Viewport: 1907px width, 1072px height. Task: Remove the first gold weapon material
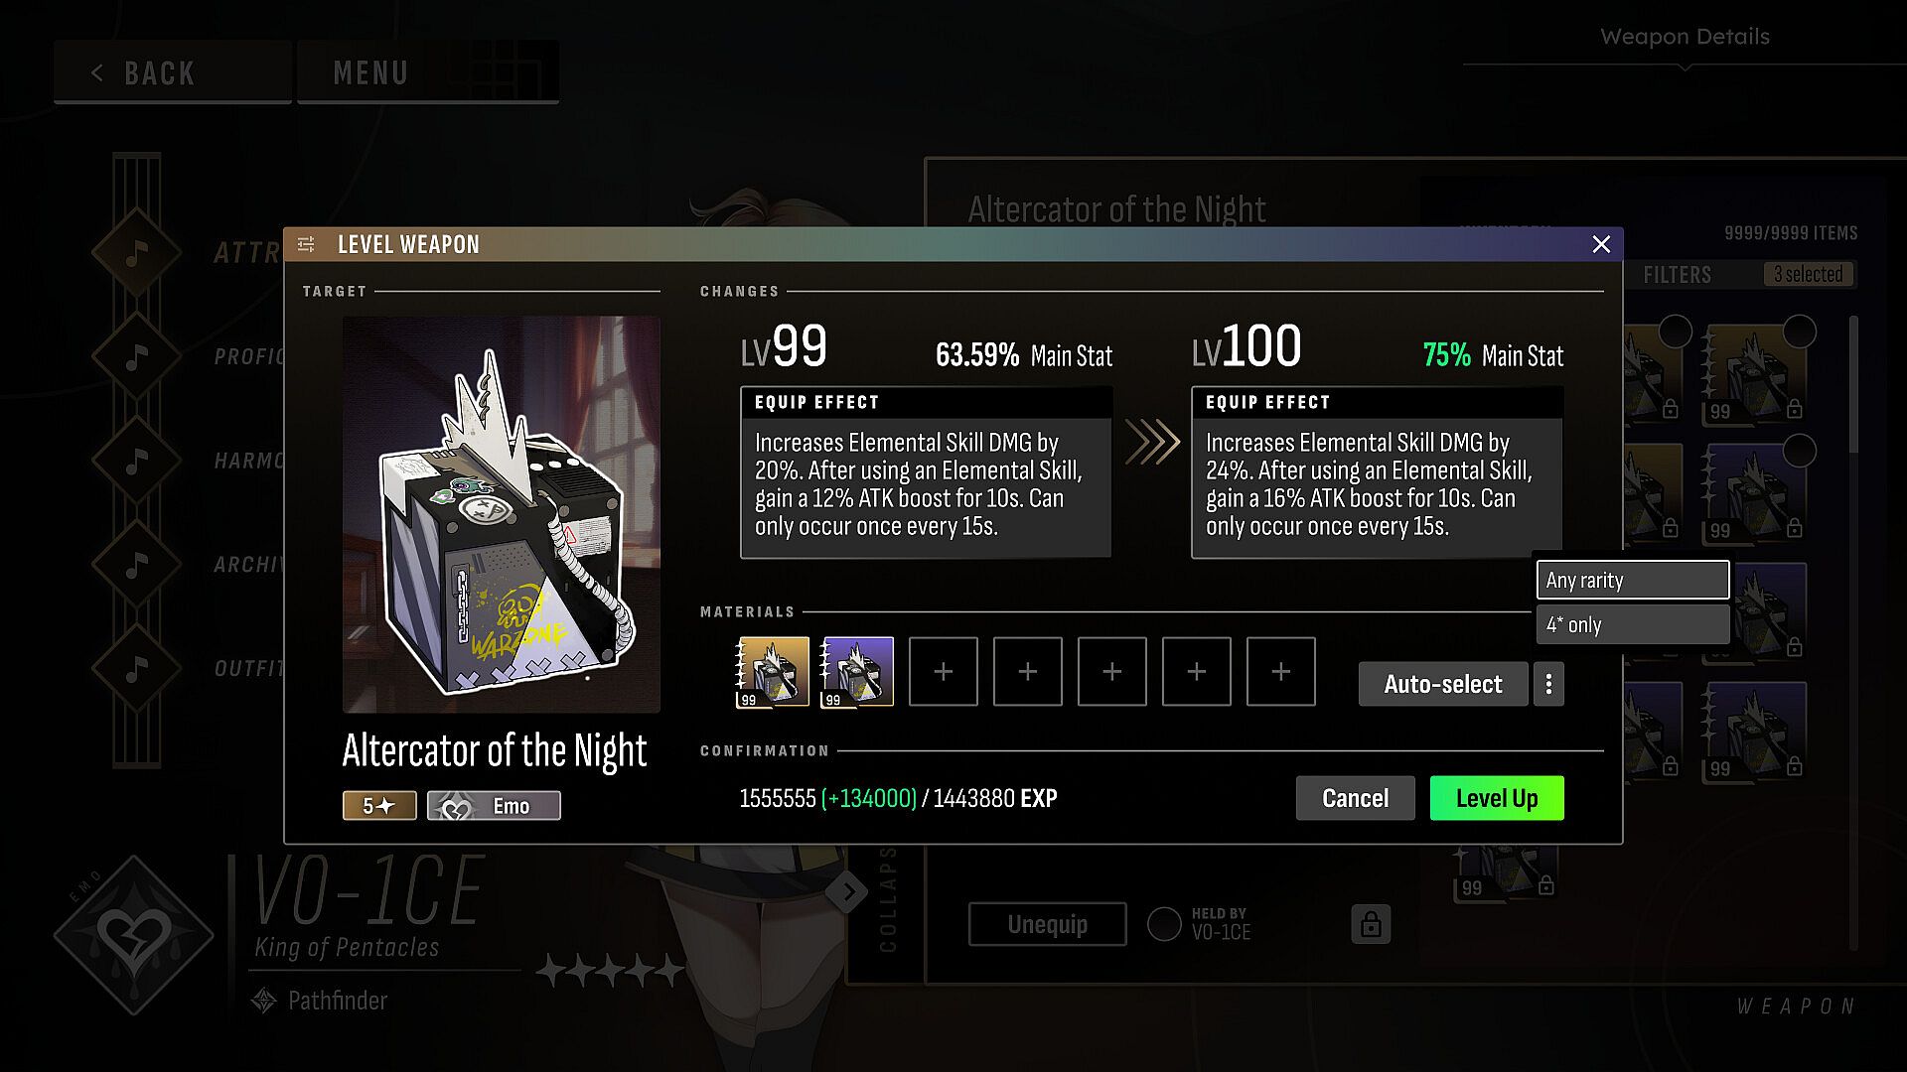[x=774, y=672]
